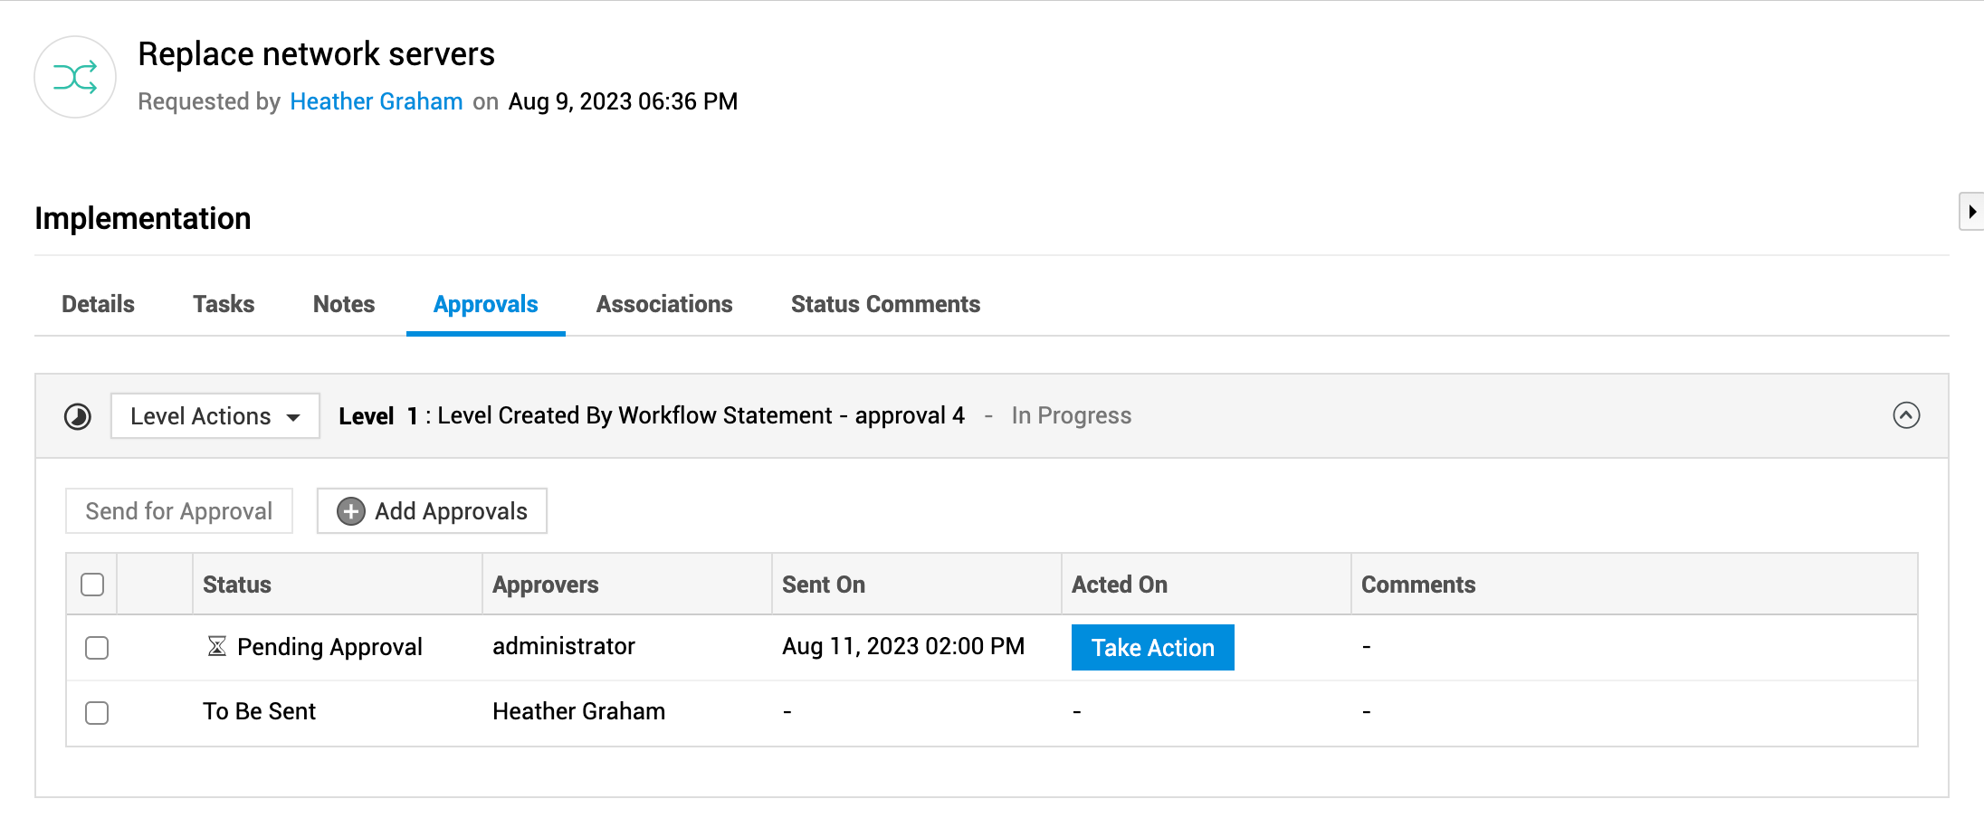Image resolution: width=1984 pixels, height=818 pixels.
Task: Toggle the select-all approvals checkbox
Action: tap(92, 585)
